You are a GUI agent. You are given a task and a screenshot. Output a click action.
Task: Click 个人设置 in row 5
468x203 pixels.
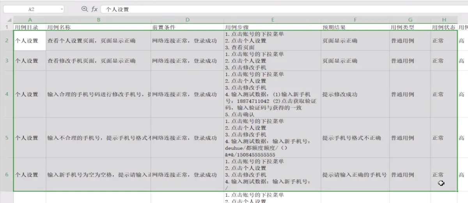[x=30, y=138]
